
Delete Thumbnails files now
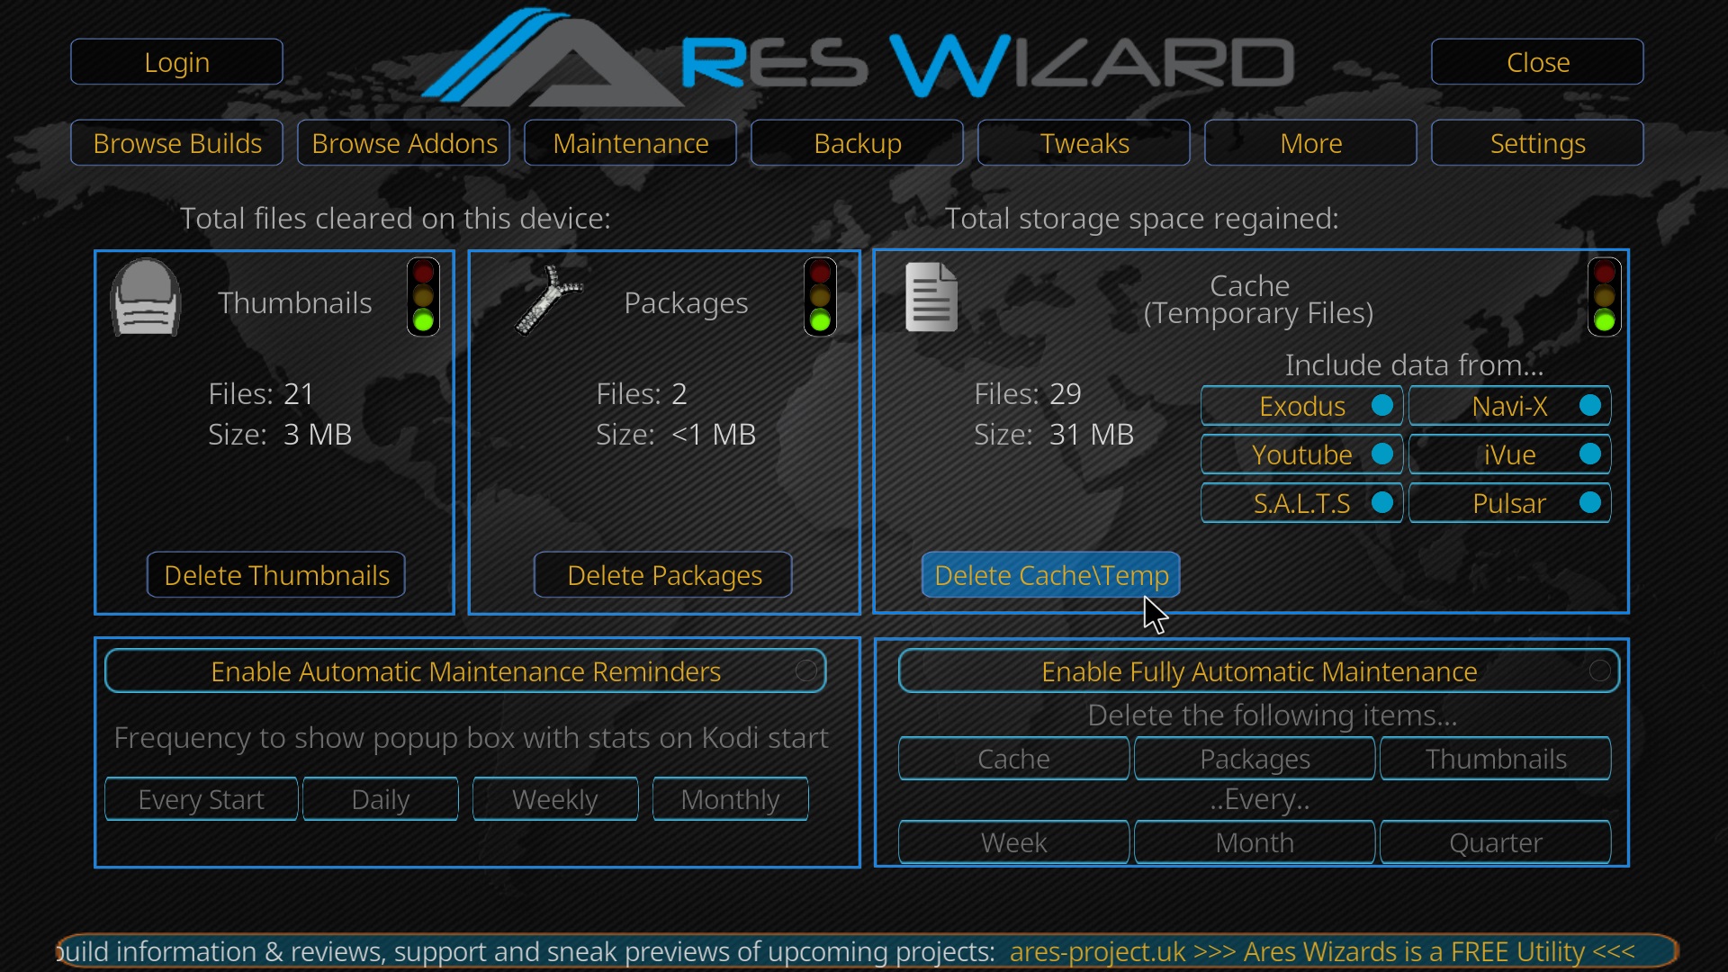[276, 575]
